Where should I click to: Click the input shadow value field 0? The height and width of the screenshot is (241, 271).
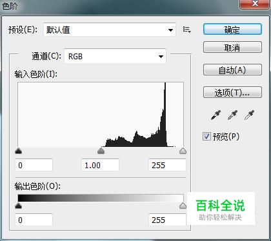click(x=34, y=165)
